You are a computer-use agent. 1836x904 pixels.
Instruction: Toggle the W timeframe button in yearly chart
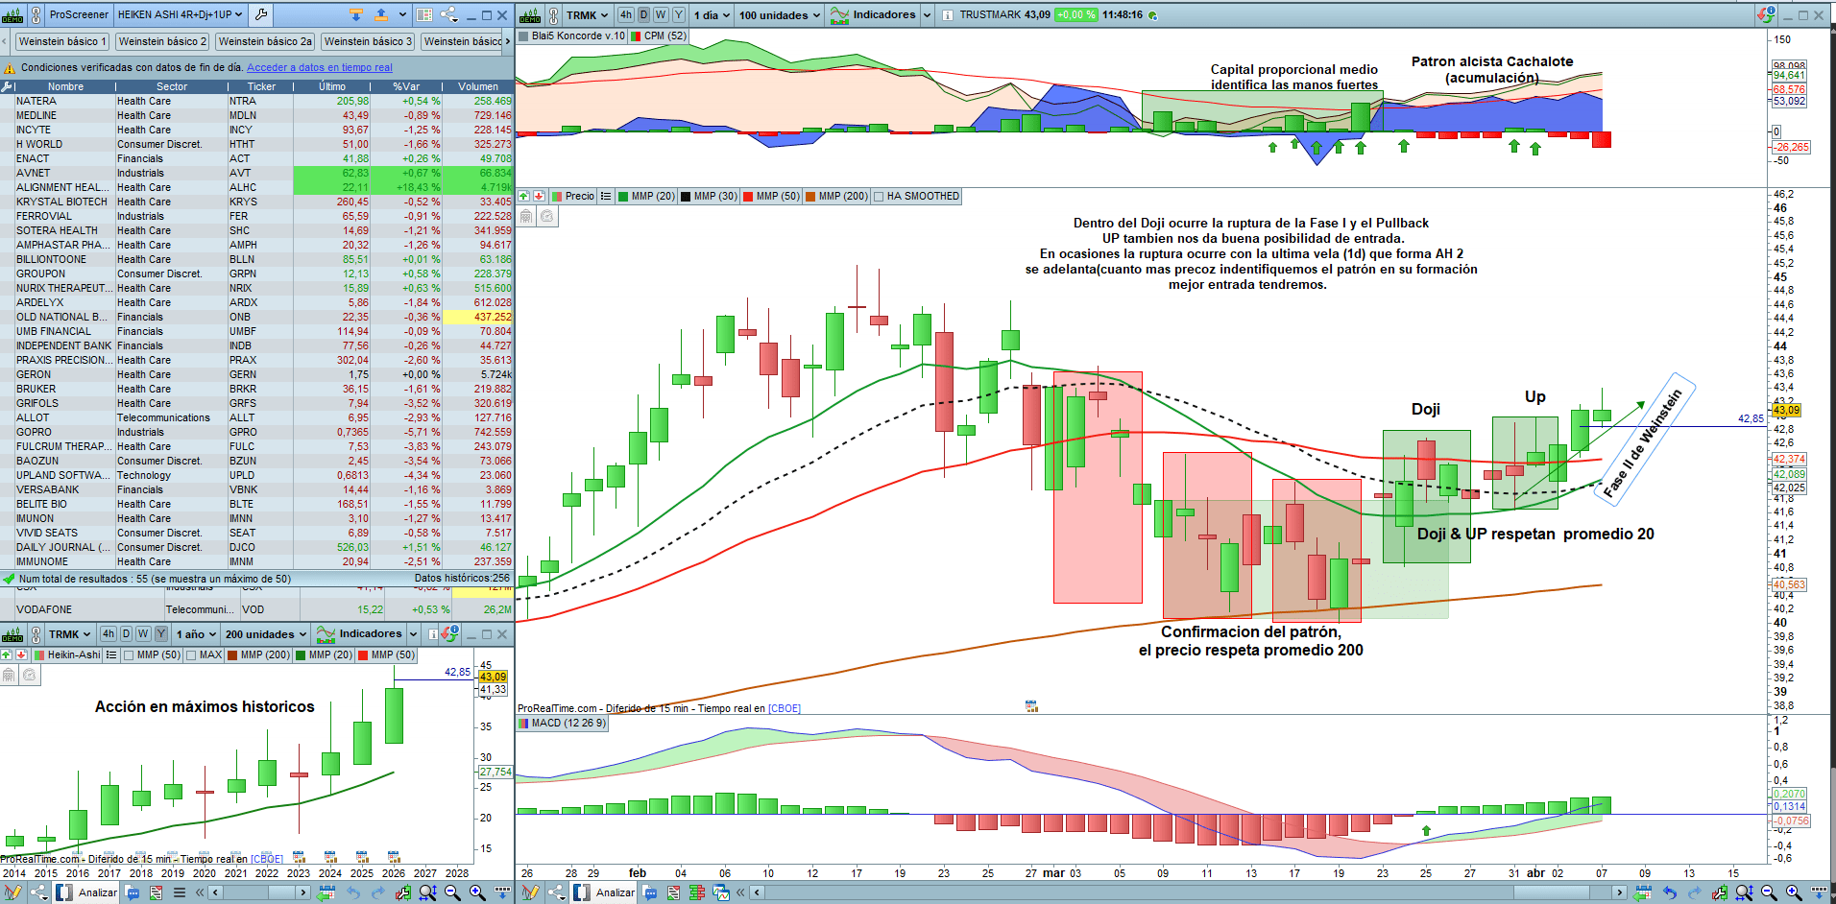point(143,633)
